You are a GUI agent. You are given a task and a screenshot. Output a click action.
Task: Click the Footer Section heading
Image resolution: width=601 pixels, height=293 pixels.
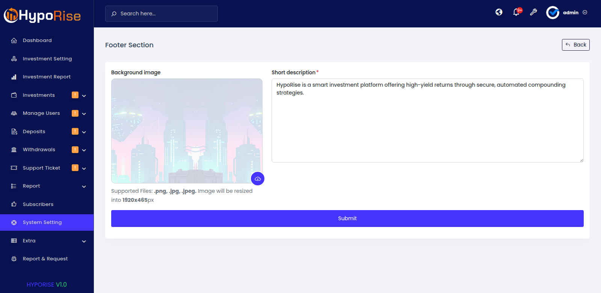coord(129,45)
